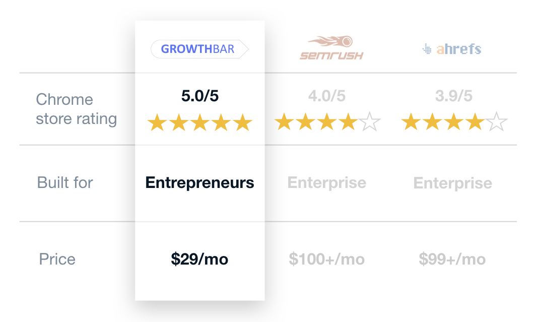Viewport: 540px width, 322px height.
Task: Click the $100+/mo SEMrush price
Action: [327, 259]
